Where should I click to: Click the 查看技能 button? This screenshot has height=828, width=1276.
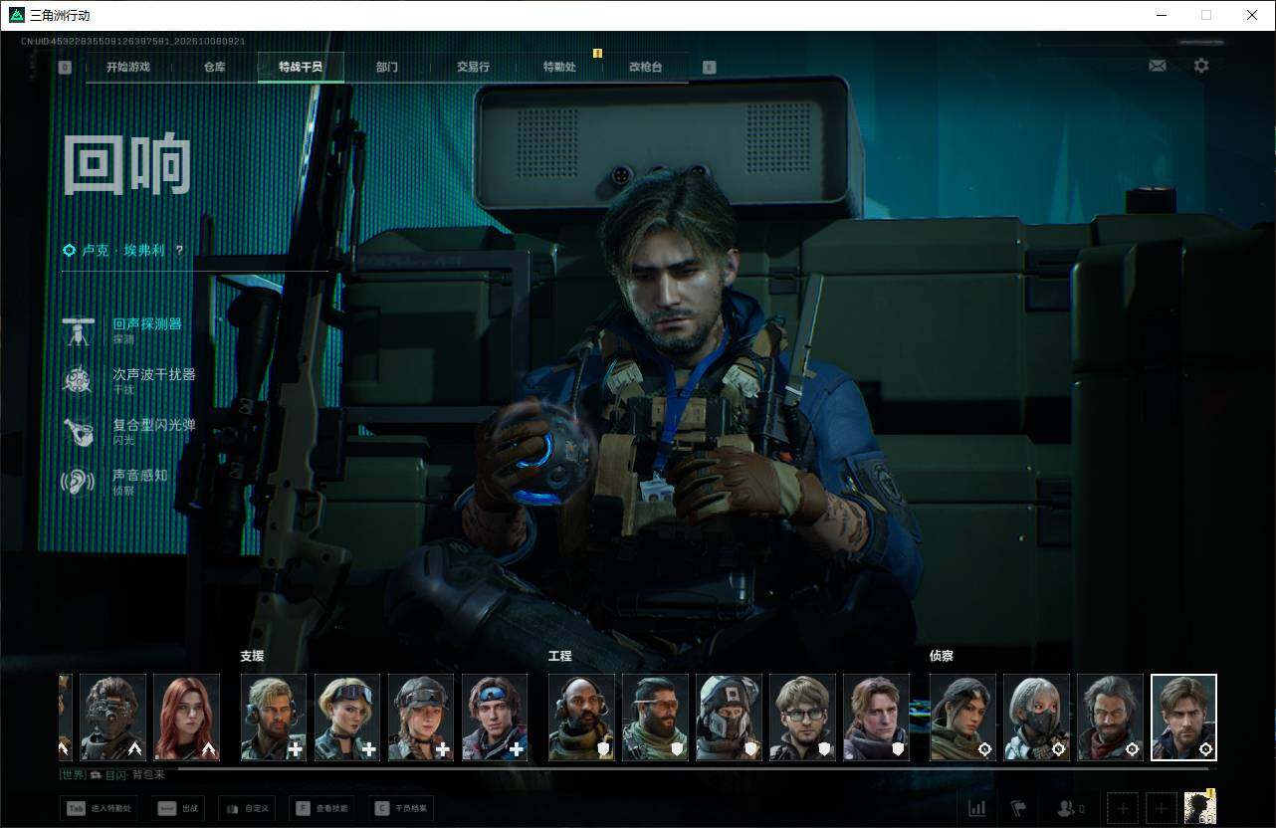[x=323, y=808]
